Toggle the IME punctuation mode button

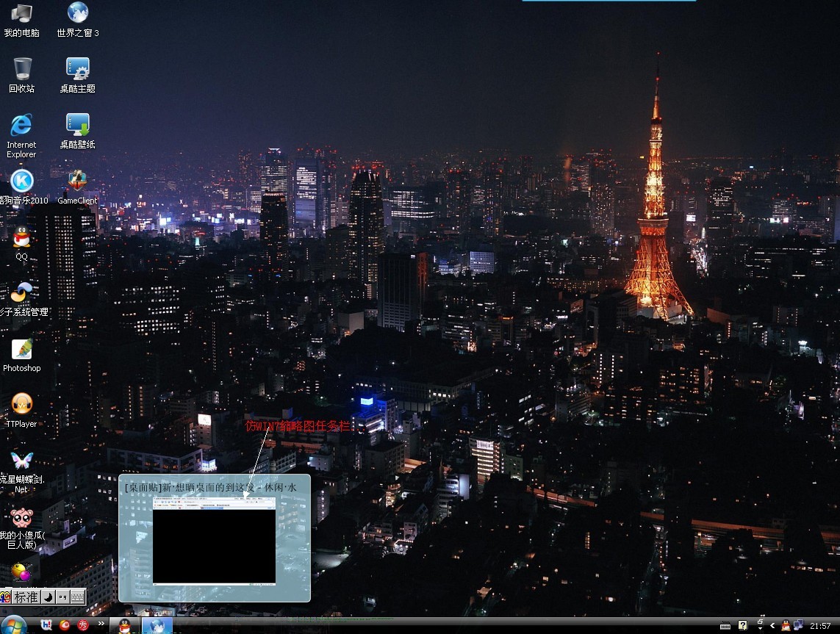[62, 597]
